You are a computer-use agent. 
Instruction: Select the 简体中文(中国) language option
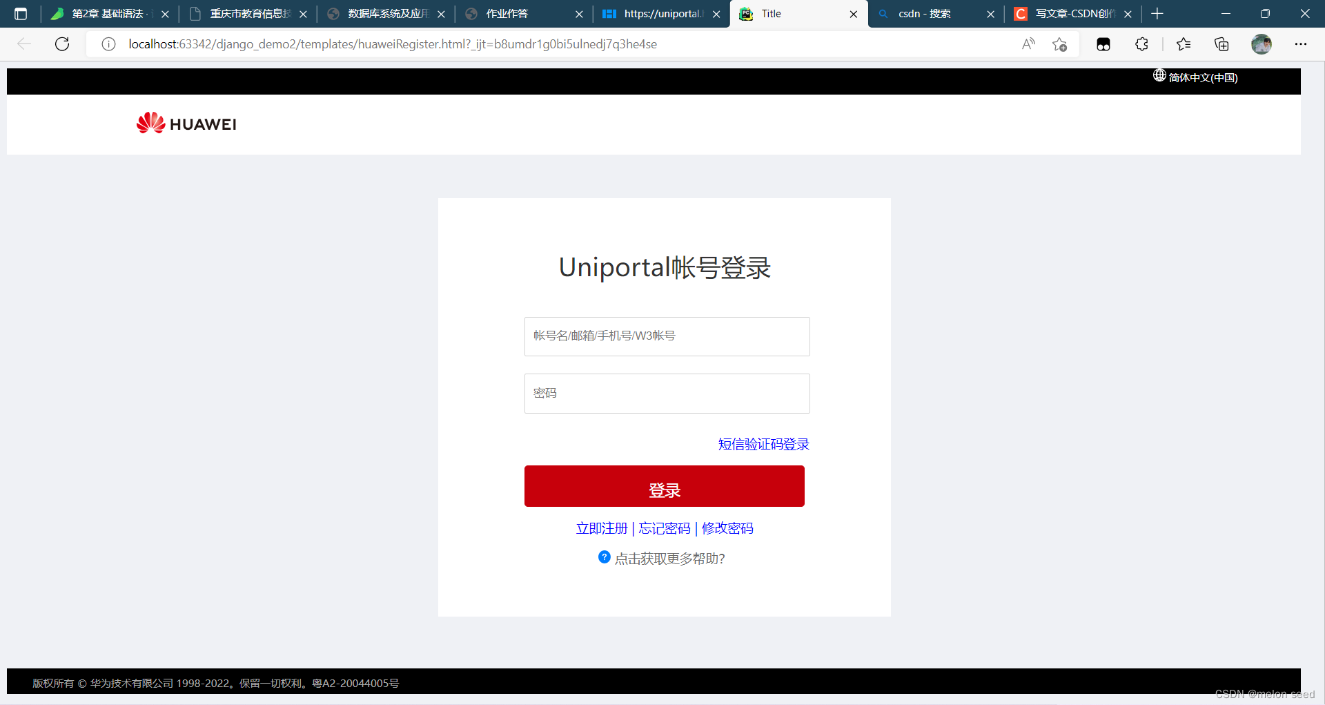pos(1203,77)
